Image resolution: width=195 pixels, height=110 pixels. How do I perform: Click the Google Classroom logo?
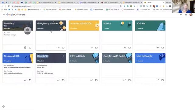[16, 15]
